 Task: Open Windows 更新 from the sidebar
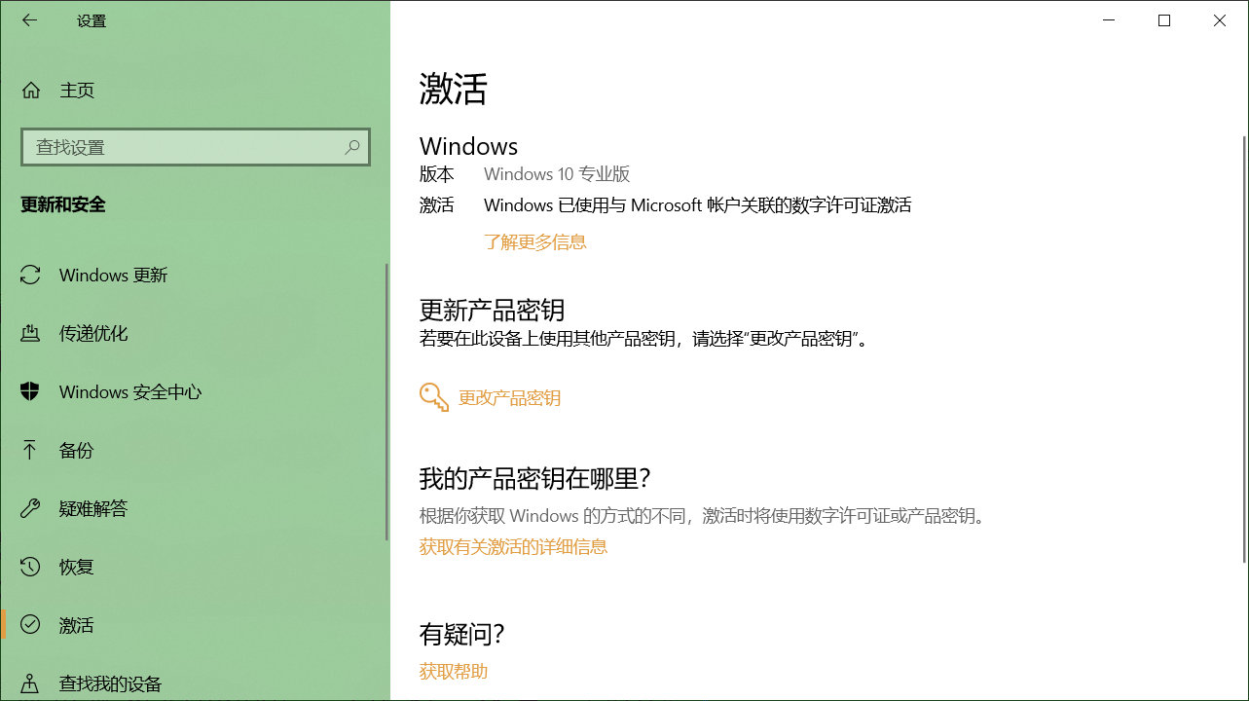pyautogui.click(x=113, y=275)
